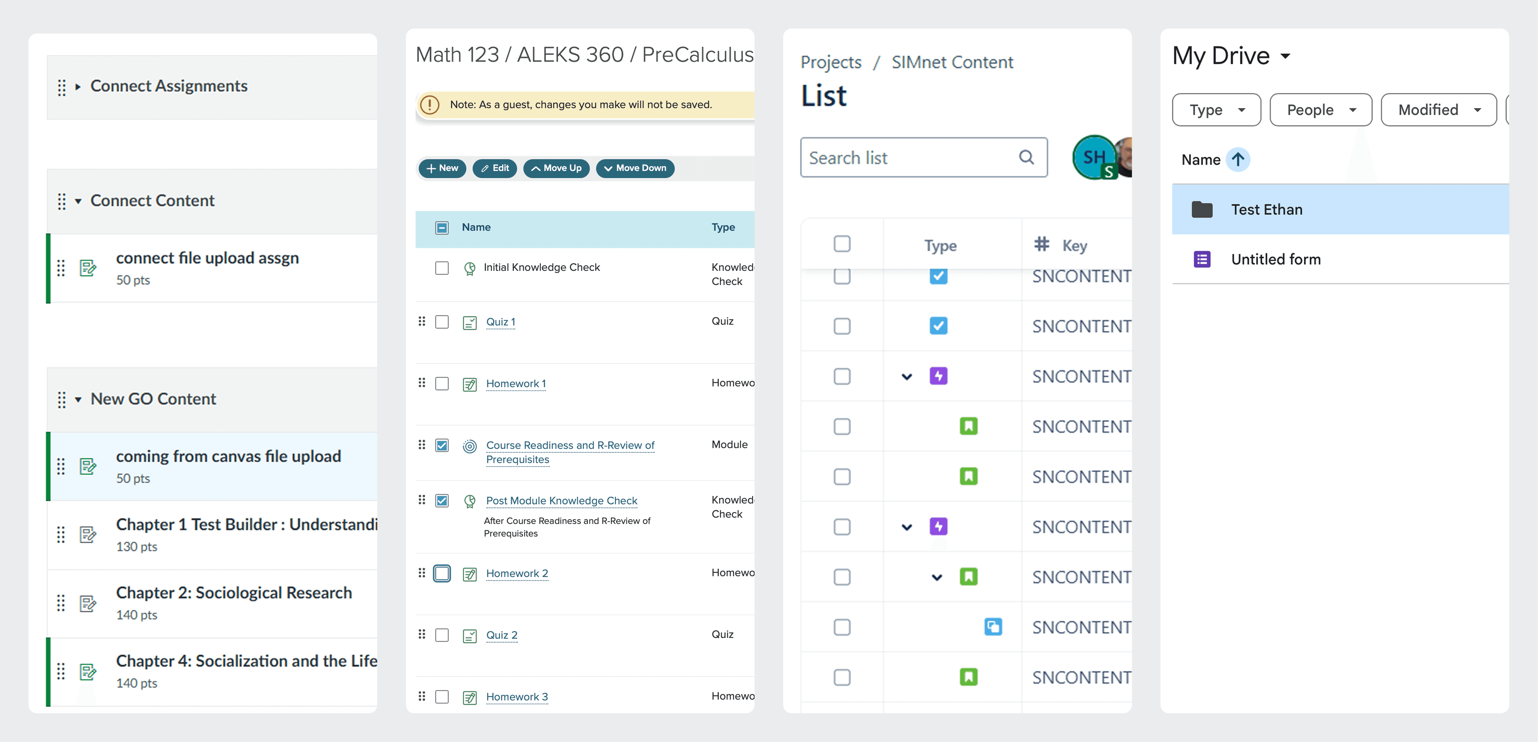Open the My Drive dropdown menu

pyautogui.click(x=1285, y=56)
